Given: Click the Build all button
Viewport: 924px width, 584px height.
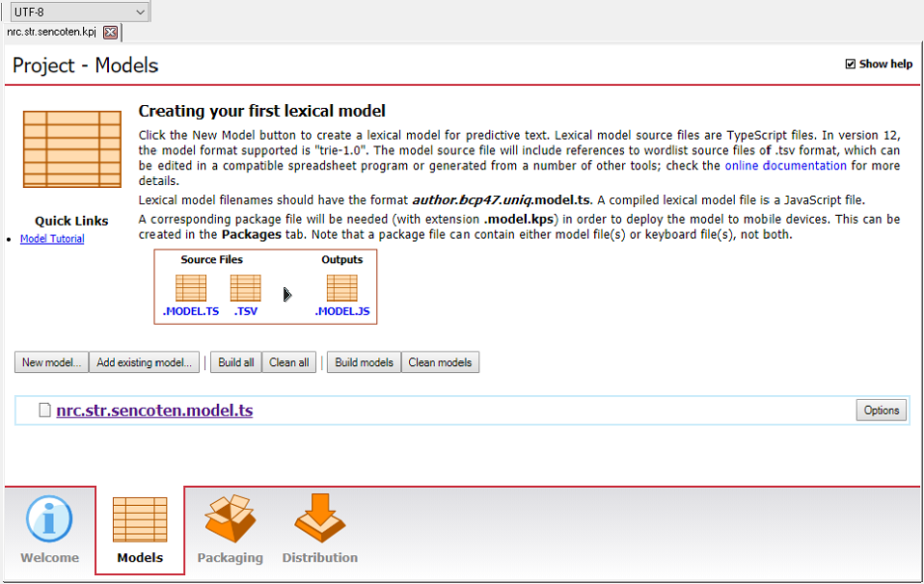Looking at the screenshot, I should (x=235, y=362).
